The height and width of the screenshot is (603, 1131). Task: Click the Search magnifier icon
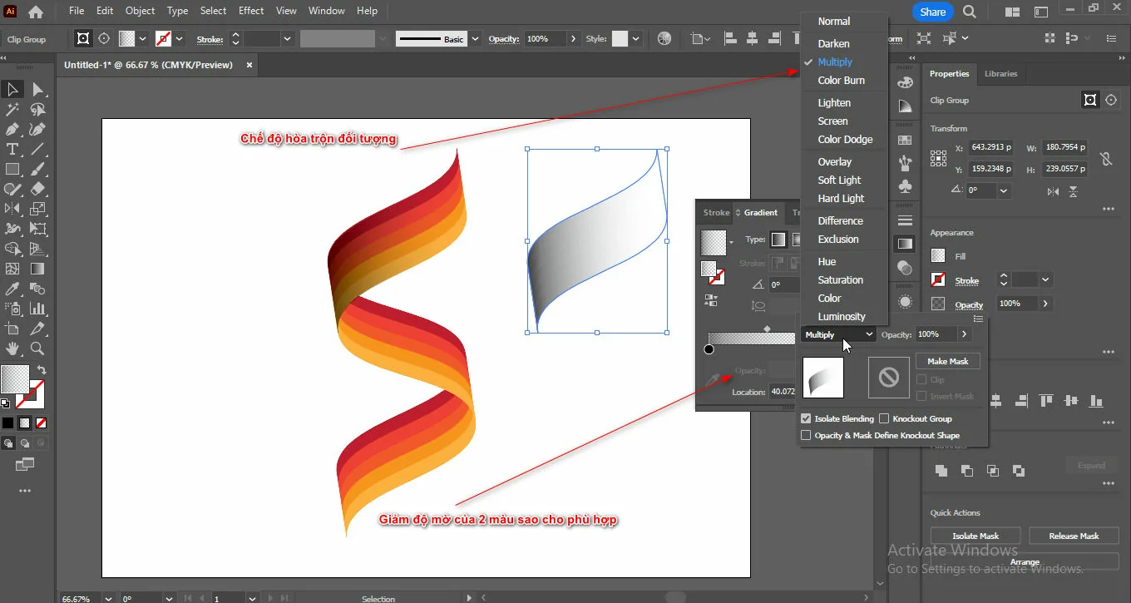coord(969,12)
